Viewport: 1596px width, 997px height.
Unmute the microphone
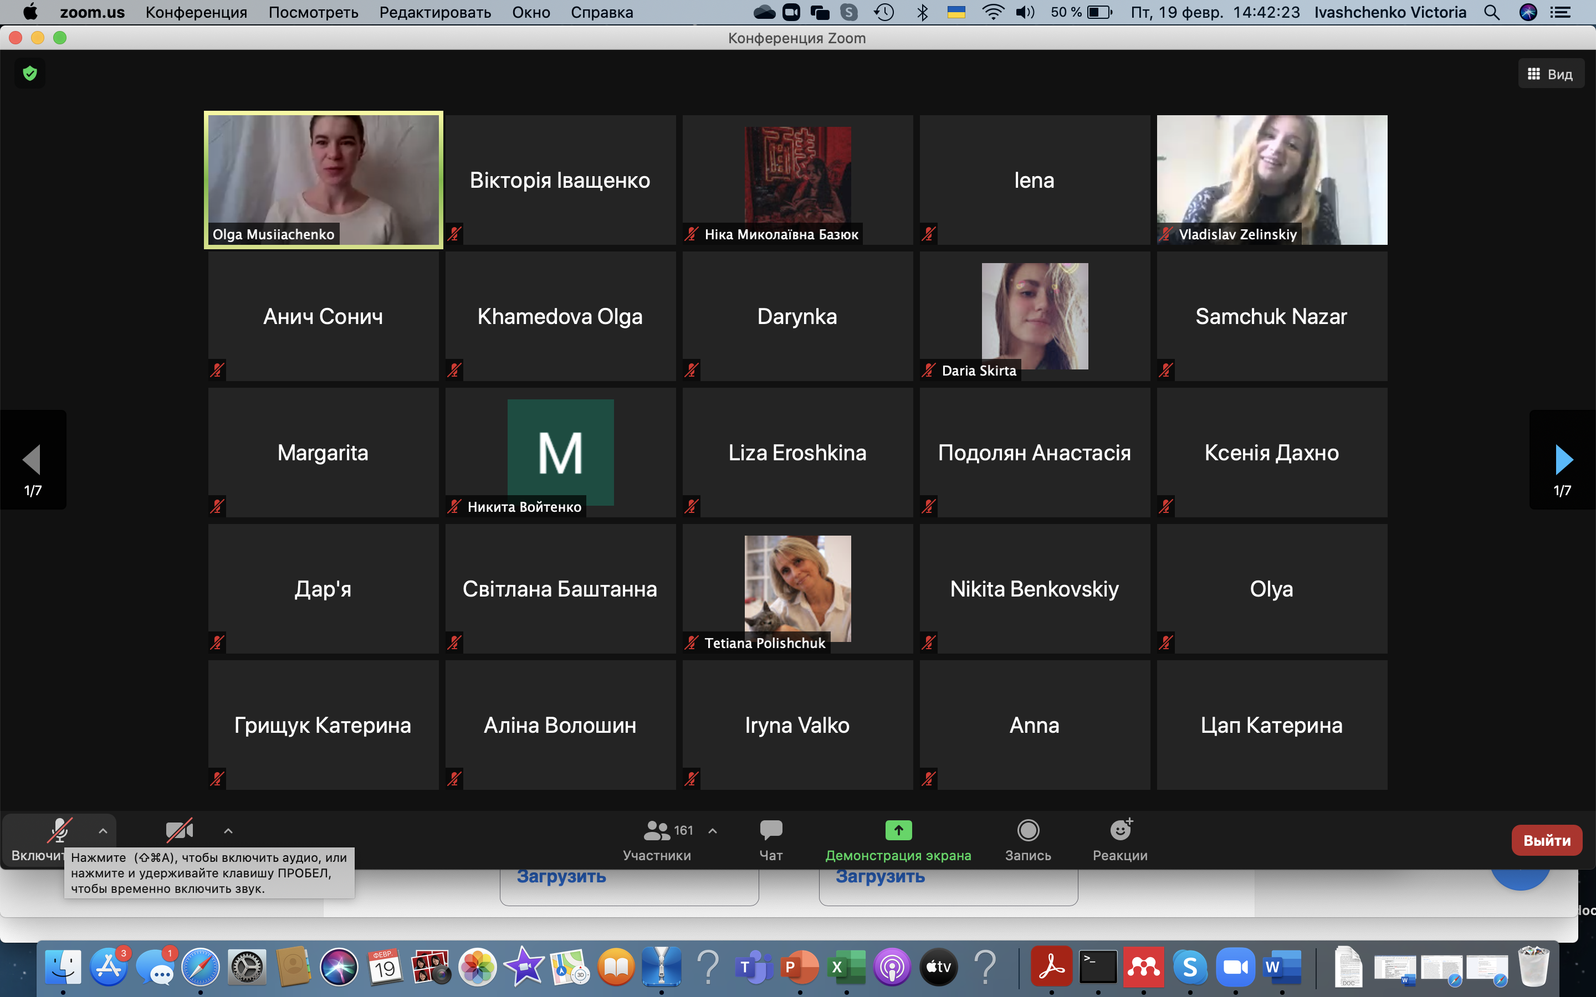coord(59,831)
